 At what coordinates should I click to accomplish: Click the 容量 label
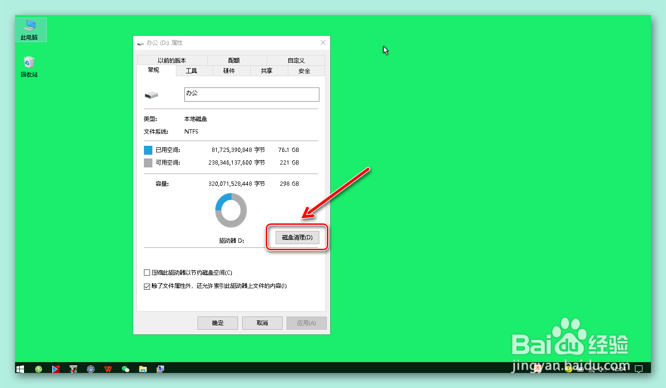coord(162,184)
